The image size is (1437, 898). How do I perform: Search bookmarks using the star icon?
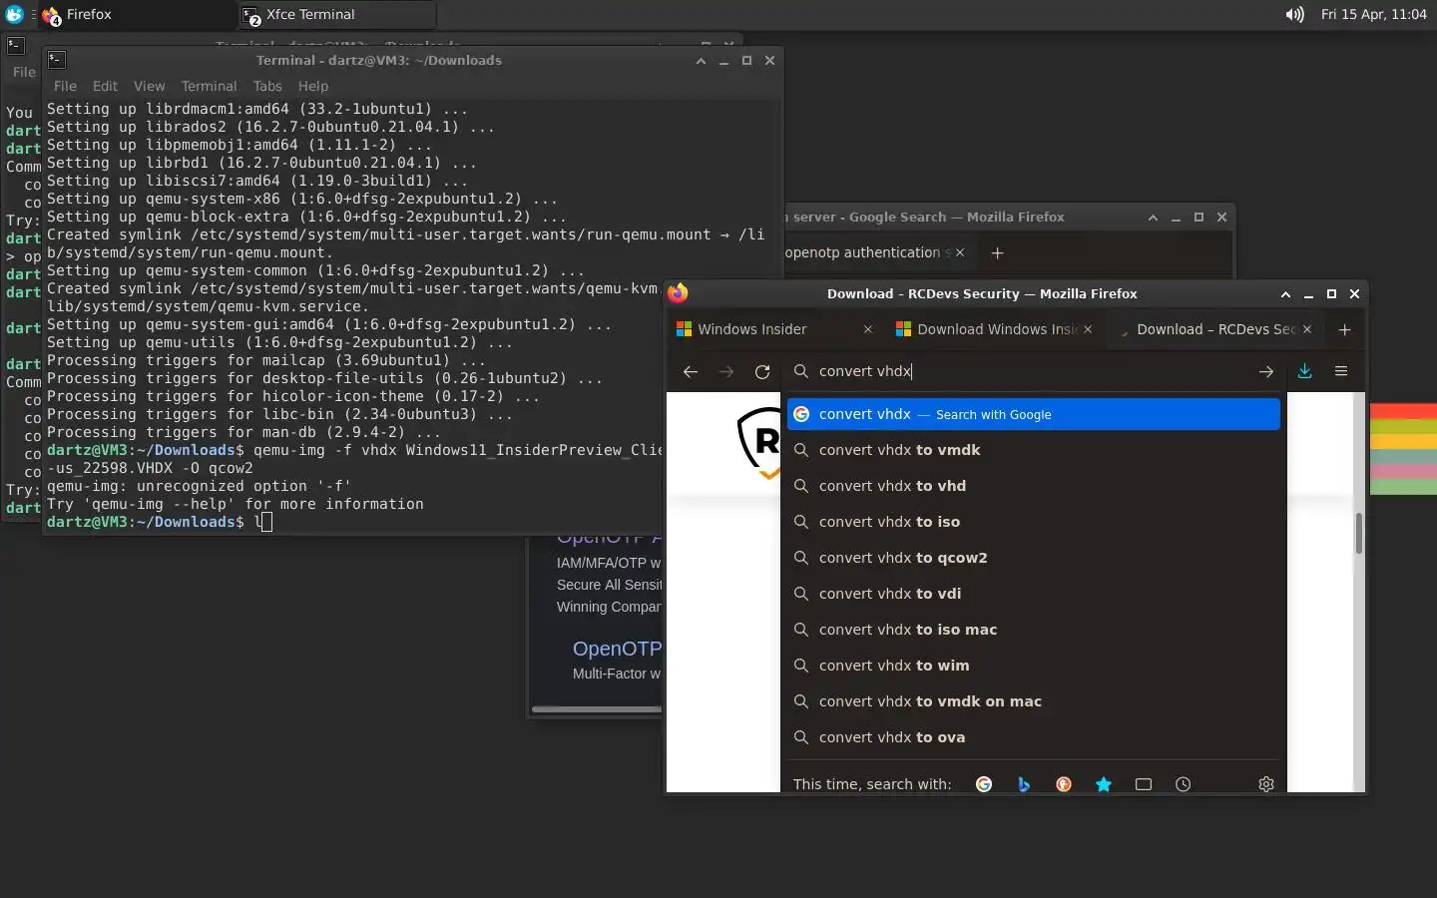1104,784
